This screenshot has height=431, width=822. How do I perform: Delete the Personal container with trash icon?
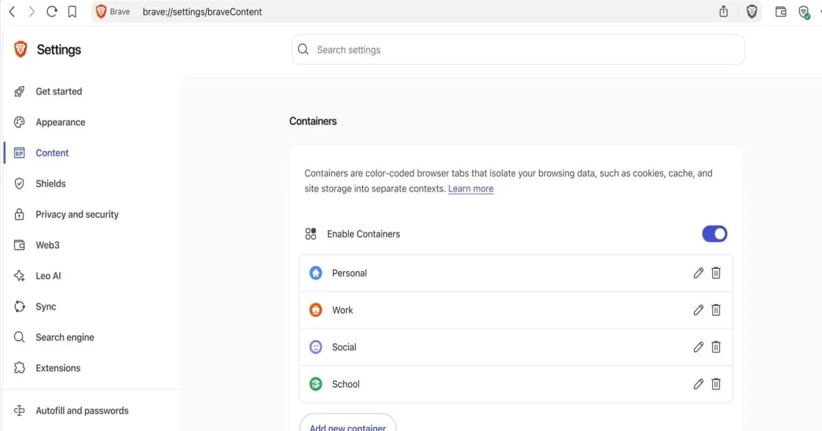pos(716,273)
